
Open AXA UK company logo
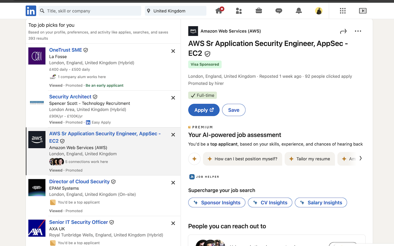37,228
